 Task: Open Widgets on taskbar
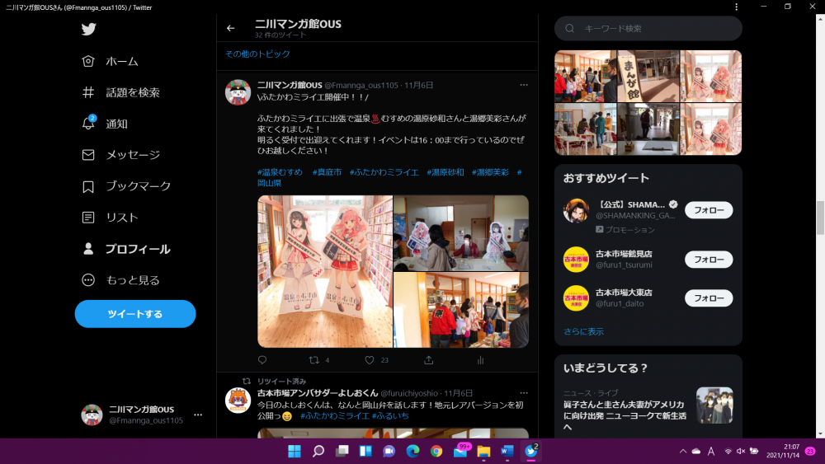[365, 451]
